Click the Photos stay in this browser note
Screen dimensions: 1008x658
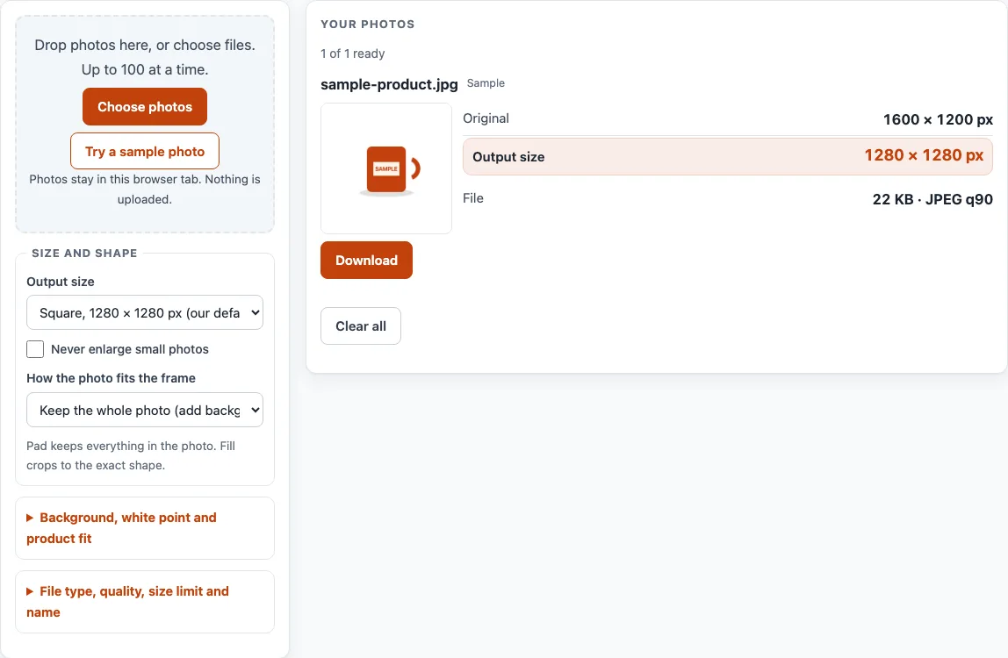point(145,189)
